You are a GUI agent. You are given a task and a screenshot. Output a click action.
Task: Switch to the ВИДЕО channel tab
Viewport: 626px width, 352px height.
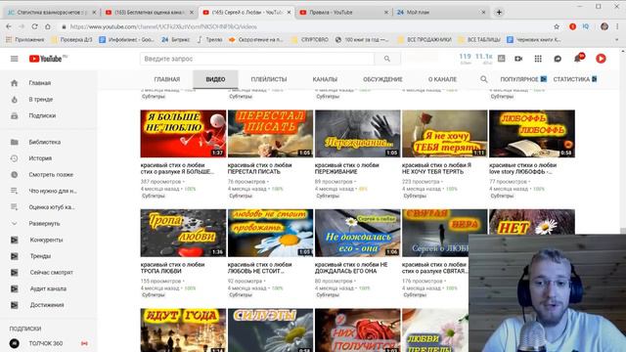click(x=215, y=79)
